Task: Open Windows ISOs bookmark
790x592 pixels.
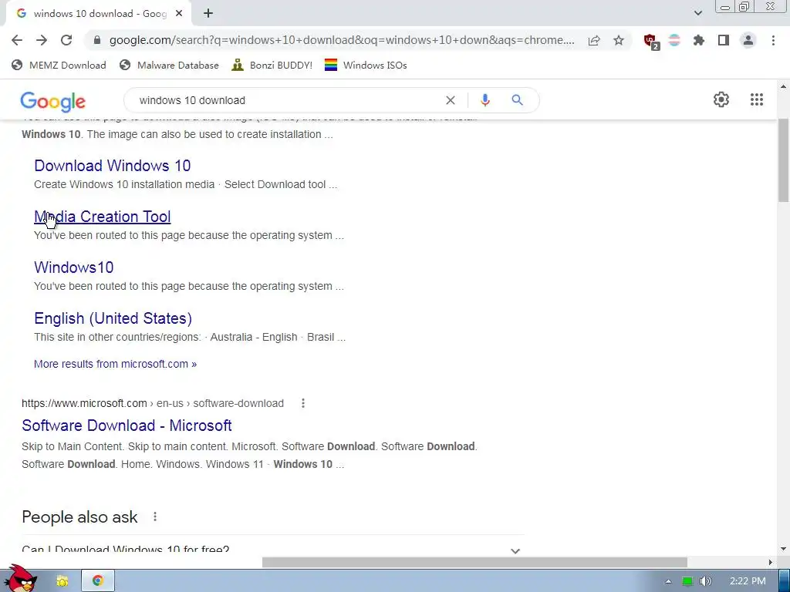Action: pos(366,65)
